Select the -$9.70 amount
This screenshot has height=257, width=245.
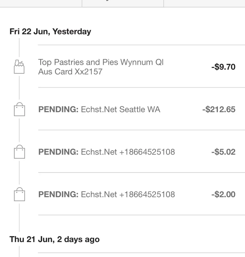point(223,67)
